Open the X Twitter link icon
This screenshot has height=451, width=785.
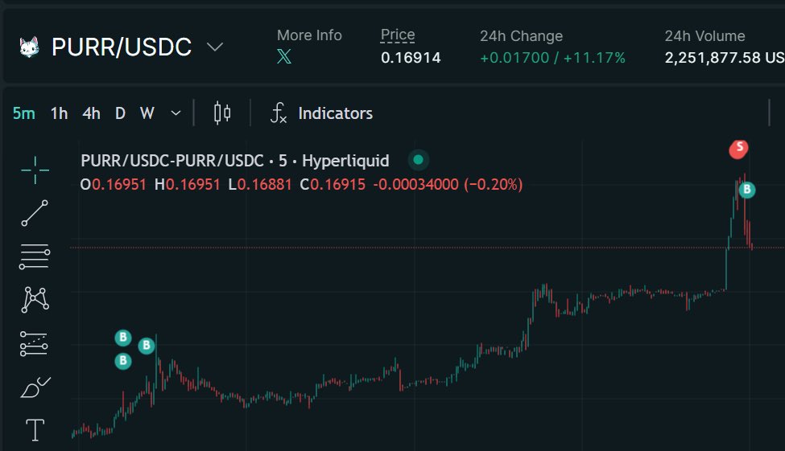284,56
